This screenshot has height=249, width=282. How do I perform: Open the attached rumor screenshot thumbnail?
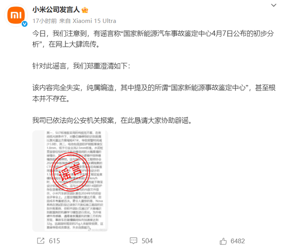pos(70,181)
